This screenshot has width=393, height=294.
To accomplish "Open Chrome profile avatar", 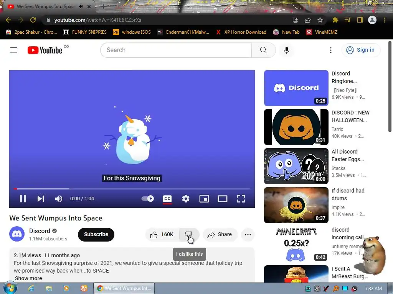I will pyautogui.click(x=372, y=20).
